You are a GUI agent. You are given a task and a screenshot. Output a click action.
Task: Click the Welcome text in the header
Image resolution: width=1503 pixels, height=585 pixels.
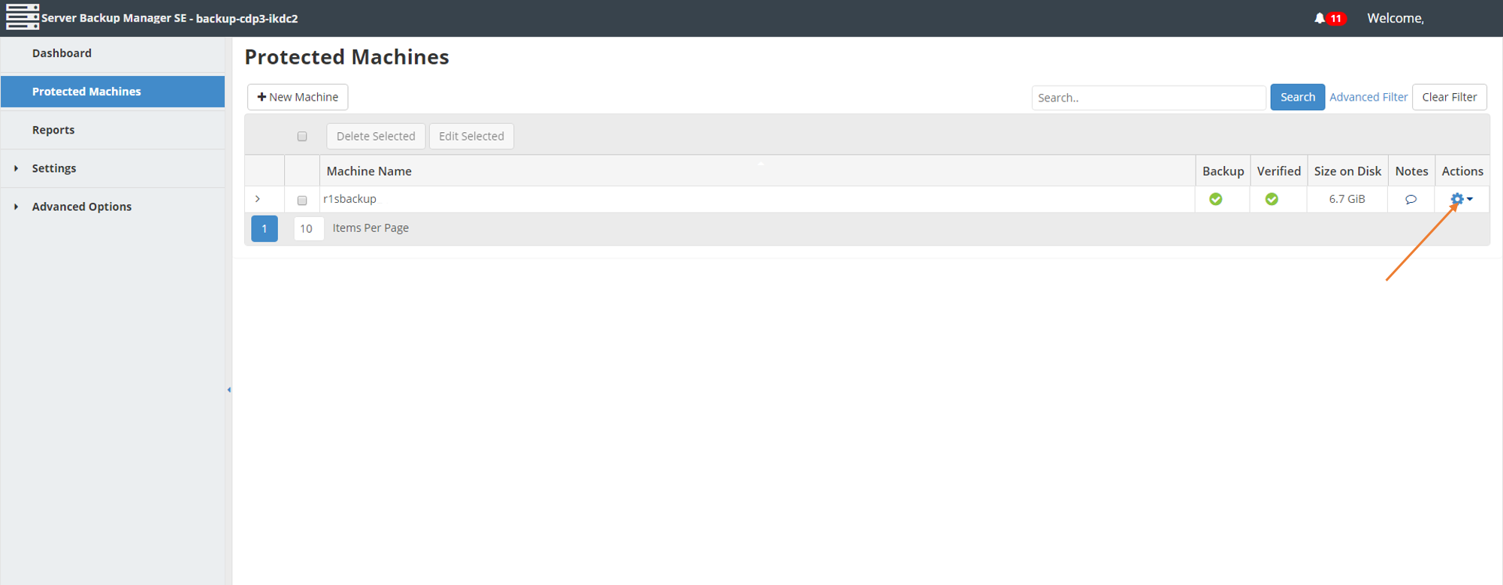[1396, 18]
